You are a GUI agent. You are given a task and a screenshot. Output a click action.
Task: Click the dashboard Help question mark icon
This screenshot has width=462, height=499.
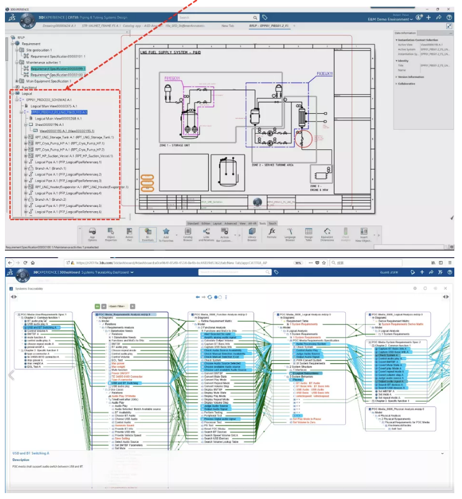pyautogui.click(x=449, y=272)
